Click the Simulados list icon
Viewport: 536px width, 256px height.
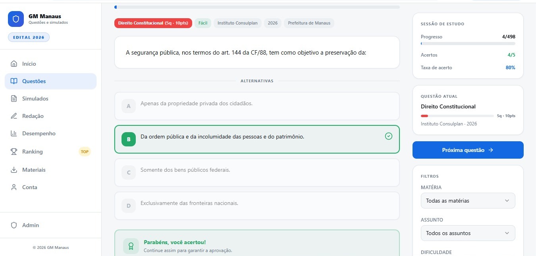[13, 99]
